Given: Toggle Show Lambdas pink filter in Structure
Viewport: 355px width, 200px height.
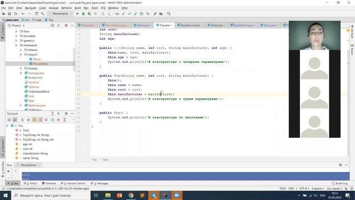Looking at the screenshot, I should point(58,120).
